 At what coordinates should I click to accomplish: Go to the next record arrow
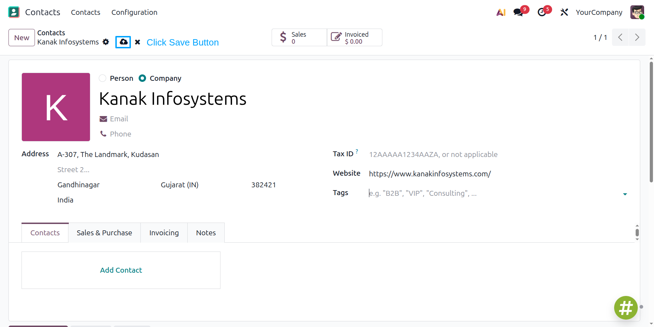point(637,37)
